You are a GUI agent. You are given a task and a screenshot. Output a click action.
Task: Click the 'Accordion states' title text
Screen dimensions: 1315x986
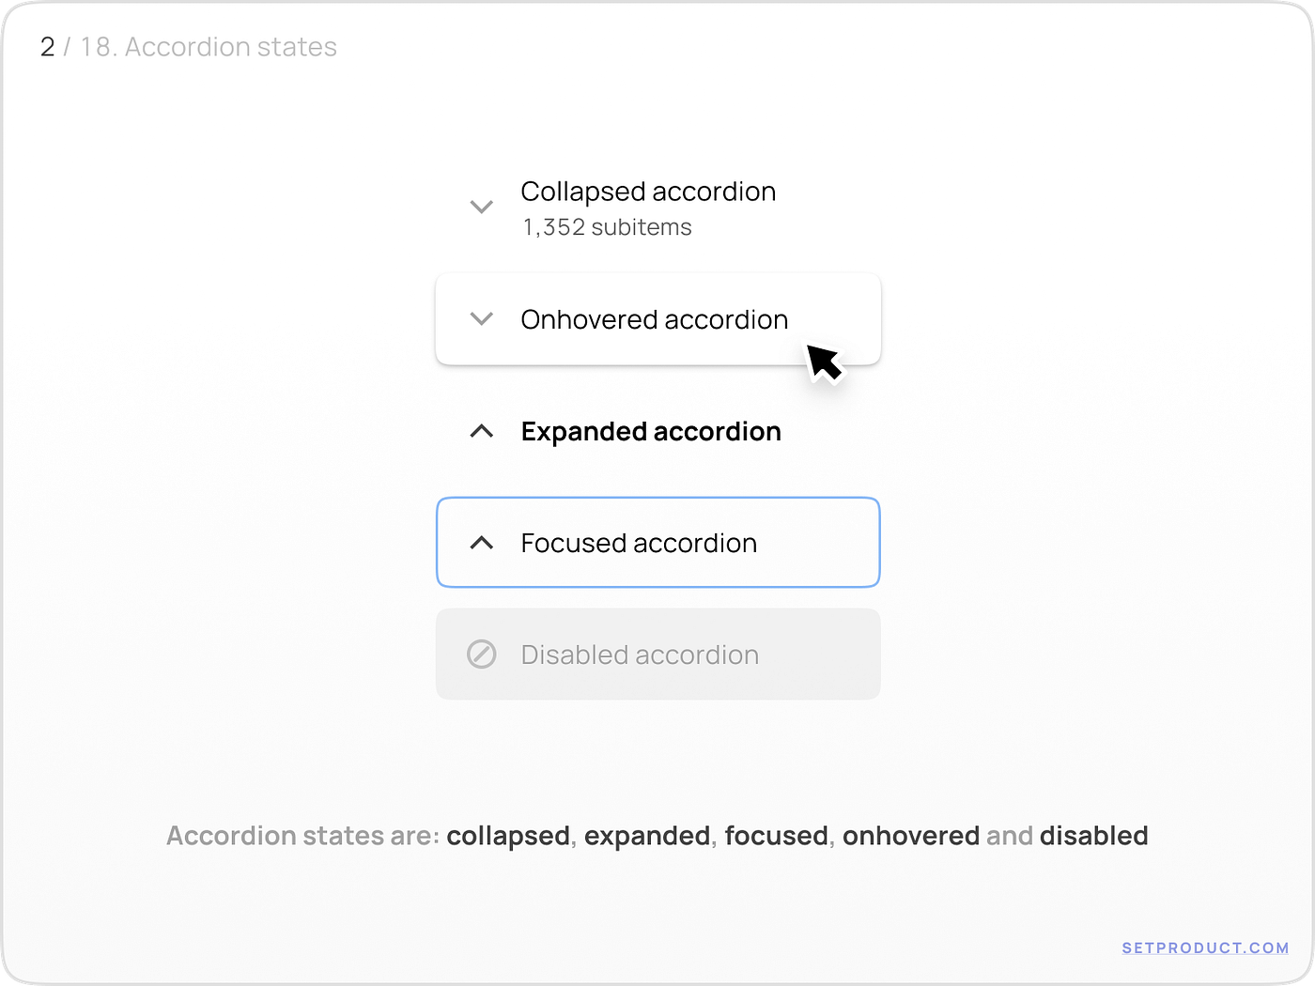229,47
